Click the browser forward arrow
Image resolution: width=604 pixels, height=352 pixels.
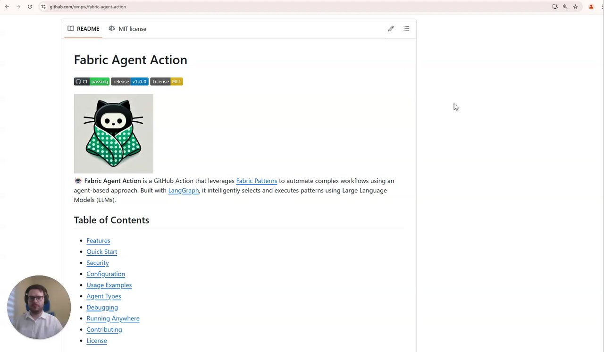(18, 7)
